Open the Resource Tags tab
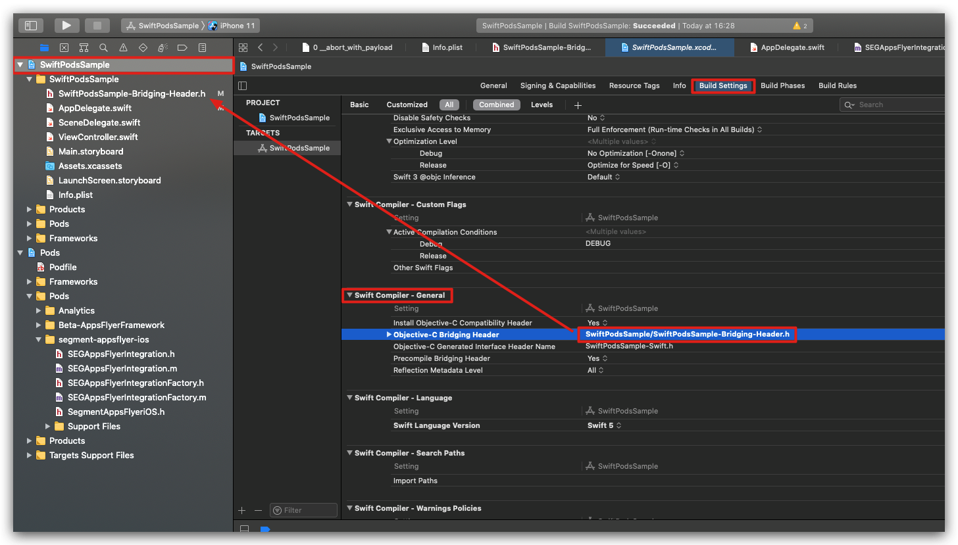The width and height of the screenshot is (958, 545). pyautogui.click(x=634, y=85)
